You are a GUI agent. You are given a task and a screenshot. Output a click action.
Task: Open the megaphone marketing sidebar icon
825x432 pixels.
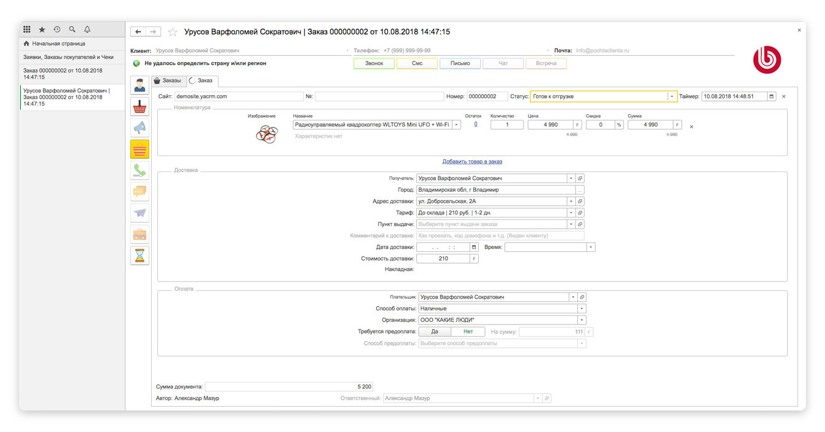pos(140,128)
